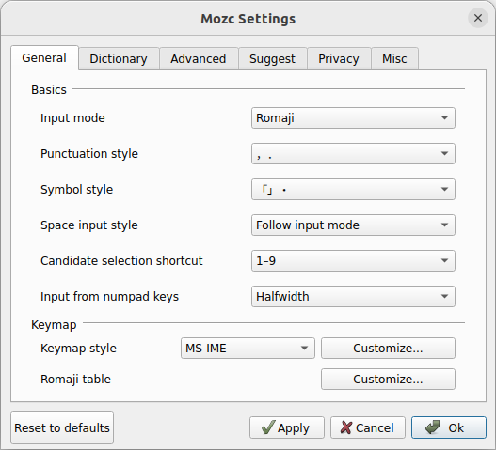Click Customize next to Keymap style
Screen dimensions: 496x450
tap(388, 348)
